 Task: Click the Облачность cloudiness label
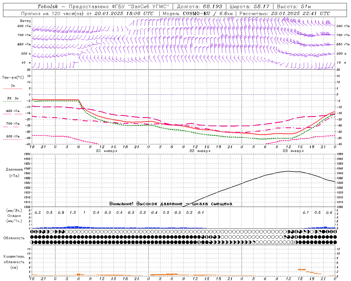[14, 238]
